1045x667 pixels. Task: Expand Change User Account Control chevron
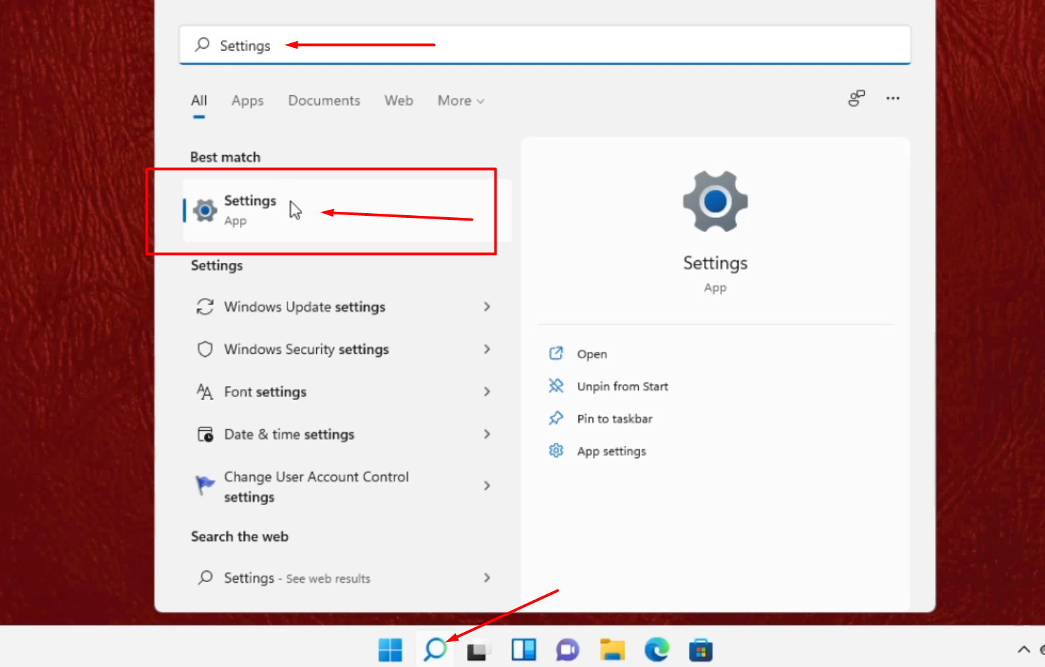pyautogui.click(x=487, y=486)
